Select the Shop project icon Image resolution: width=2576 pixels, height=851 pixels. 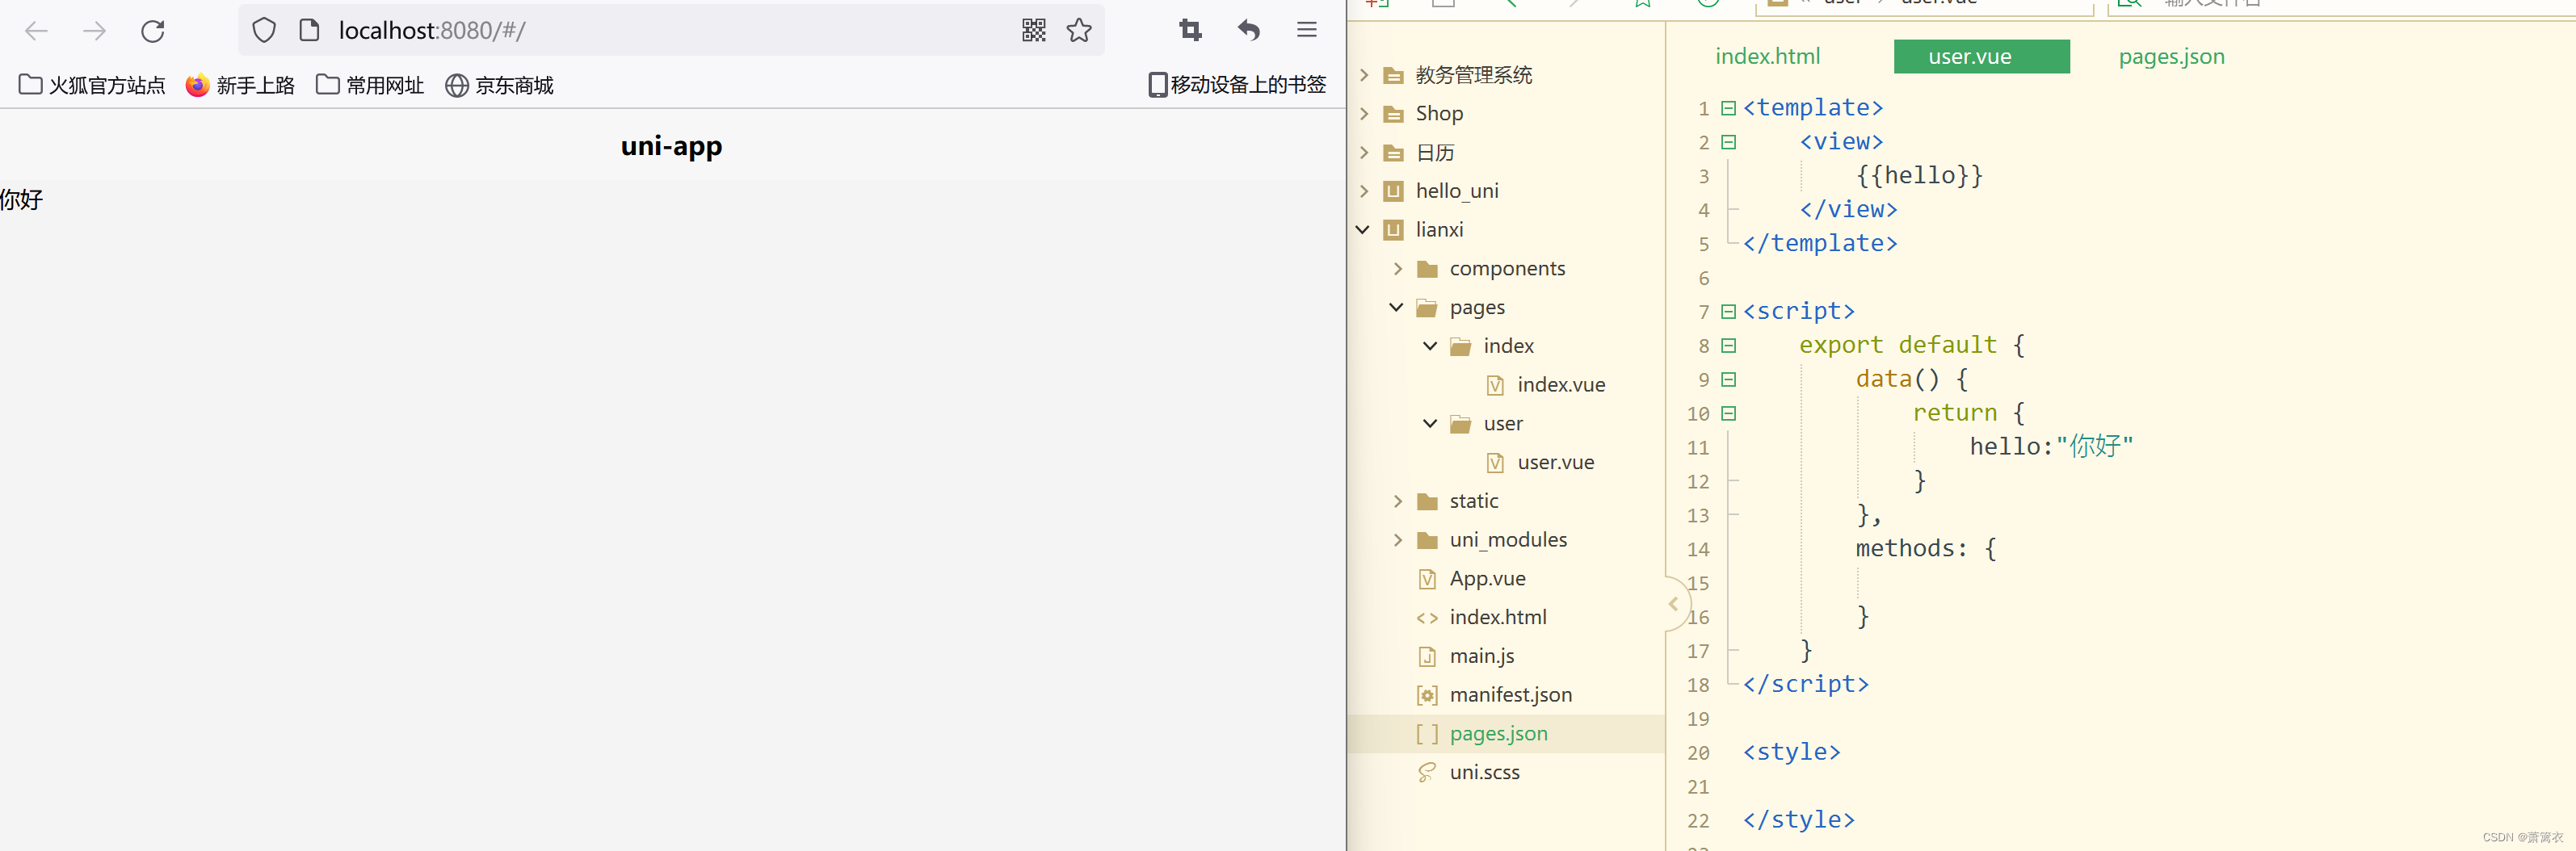click(1393, 114)
